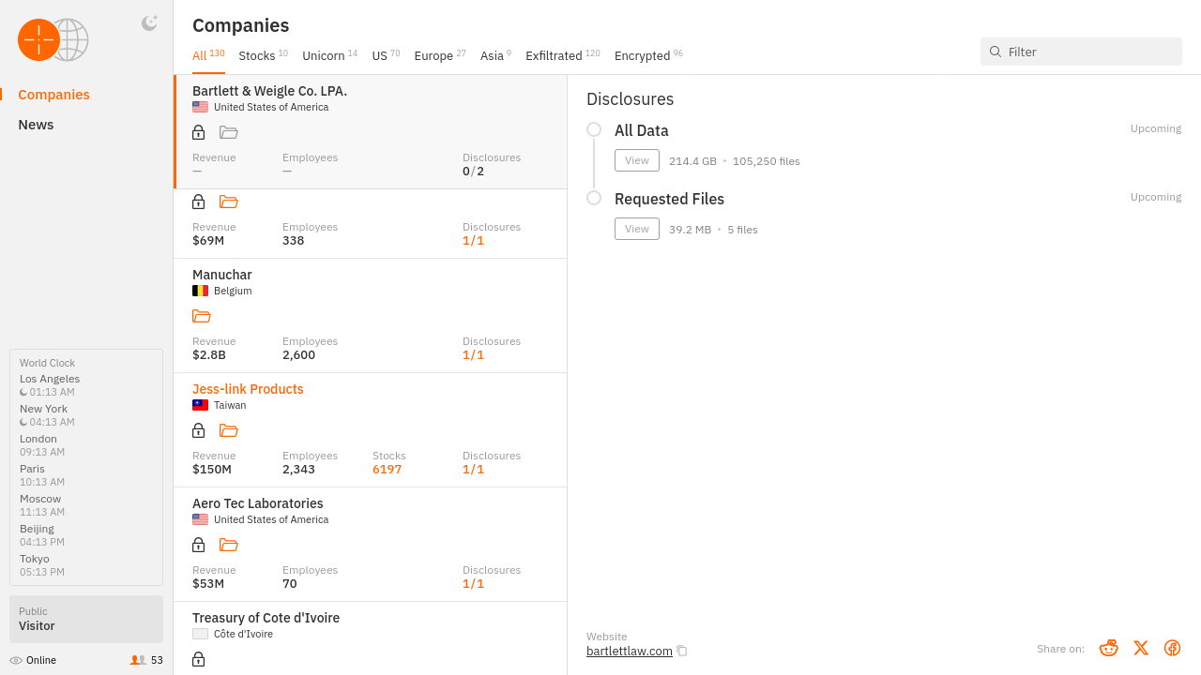Share on Reddit icon

coord(1108,648)
